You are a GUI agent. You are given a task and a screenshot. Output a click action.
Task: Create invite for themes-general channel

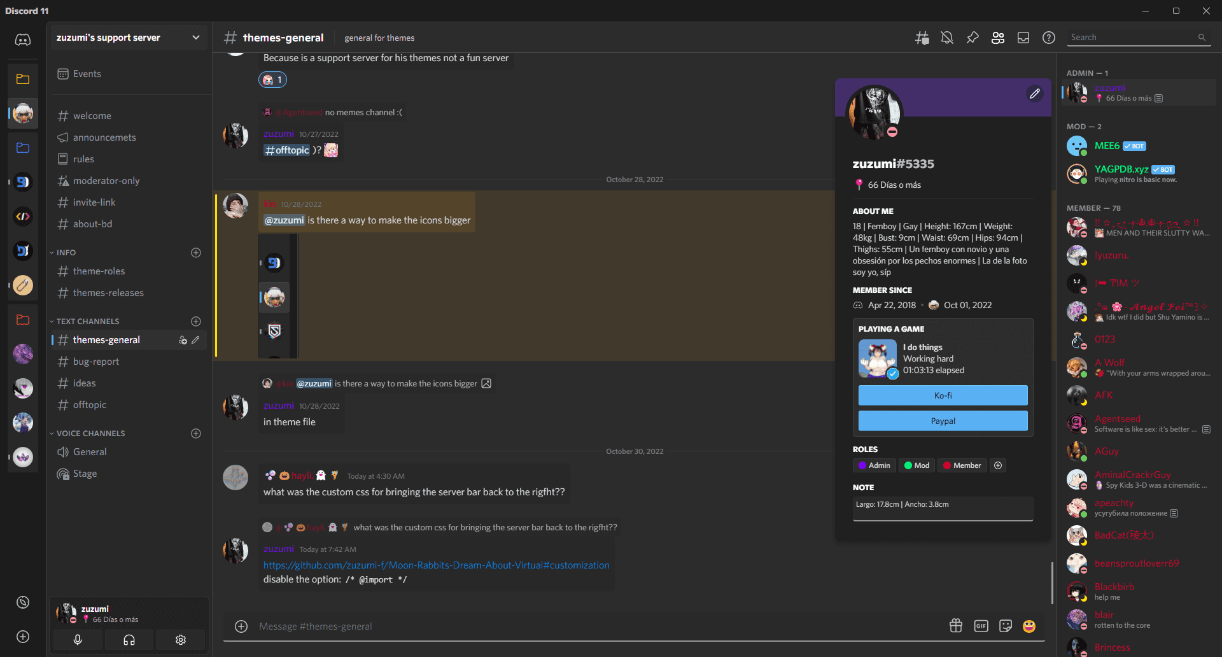183,340
